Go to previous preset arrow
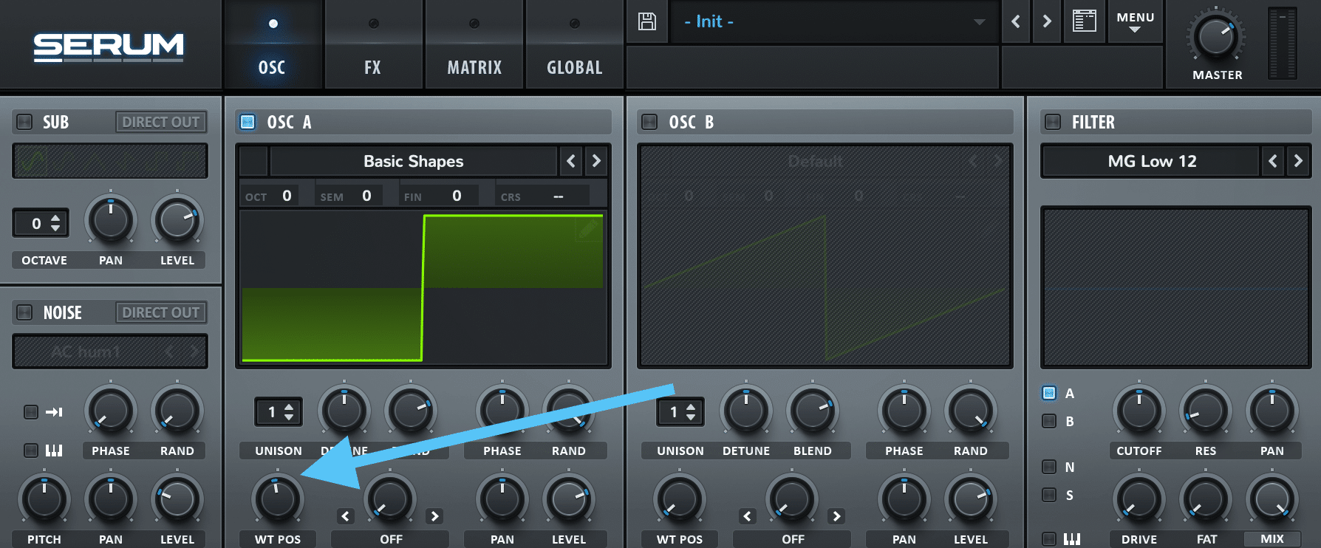Viewport: 1321px width, 548px height. (x=1016, y=21)
